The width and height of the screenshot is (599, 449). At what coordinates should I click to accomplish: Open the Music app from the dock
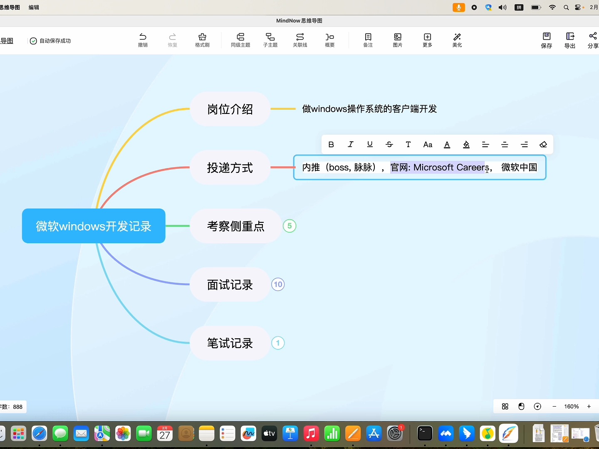tap(311, 434)
